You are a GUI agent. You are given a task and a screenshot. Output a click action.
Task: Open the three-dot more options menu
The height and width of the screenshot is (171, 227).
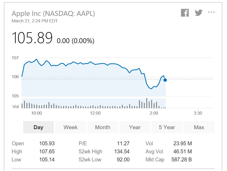click(x=211, y=12)
